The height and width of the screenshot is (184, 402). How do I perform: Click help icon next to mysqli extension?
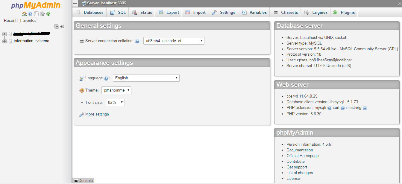[329, 108]
